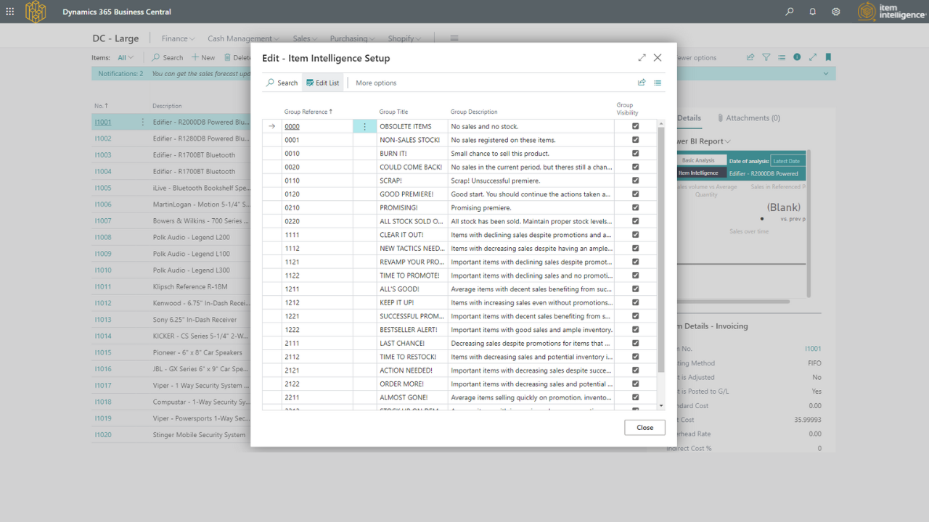
Task: Toggle visibility for COULD COME BACK!
Action: 636,167
